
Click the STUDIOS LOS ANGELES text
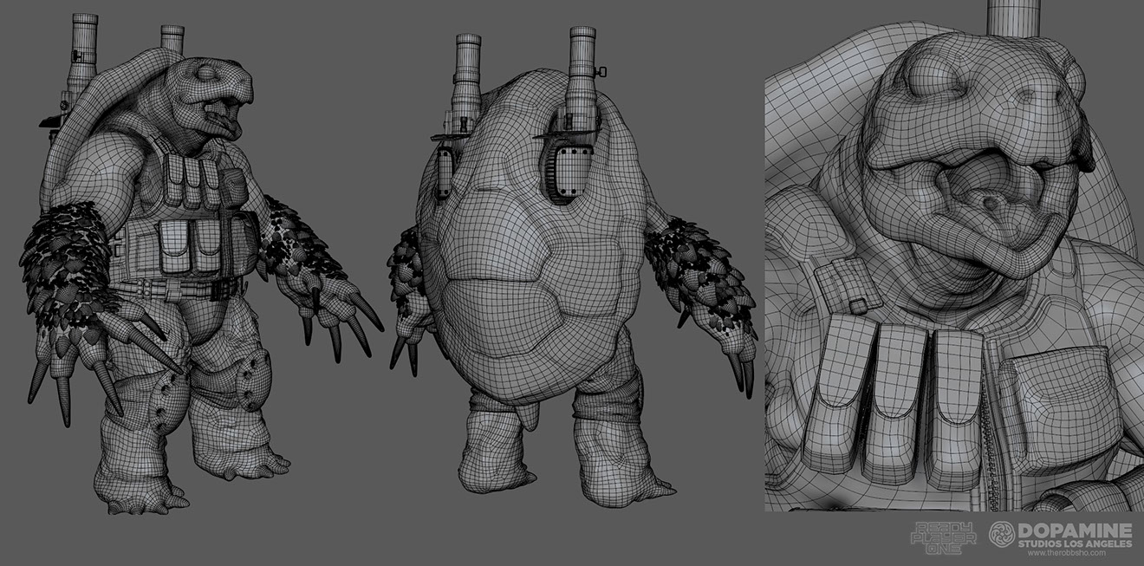pos(1075,543)
